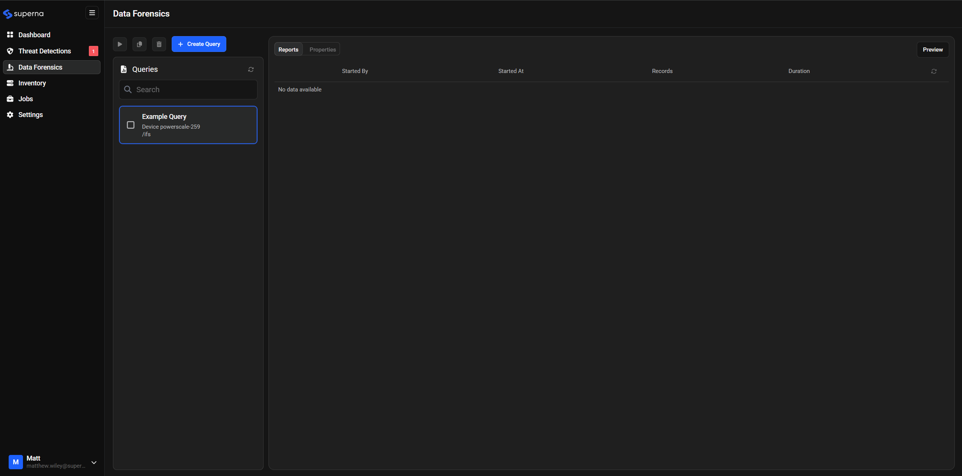The height and width of the screenshot is (476, 962).
Task: Switch to the Reports tab
Action: click(288, 50)
